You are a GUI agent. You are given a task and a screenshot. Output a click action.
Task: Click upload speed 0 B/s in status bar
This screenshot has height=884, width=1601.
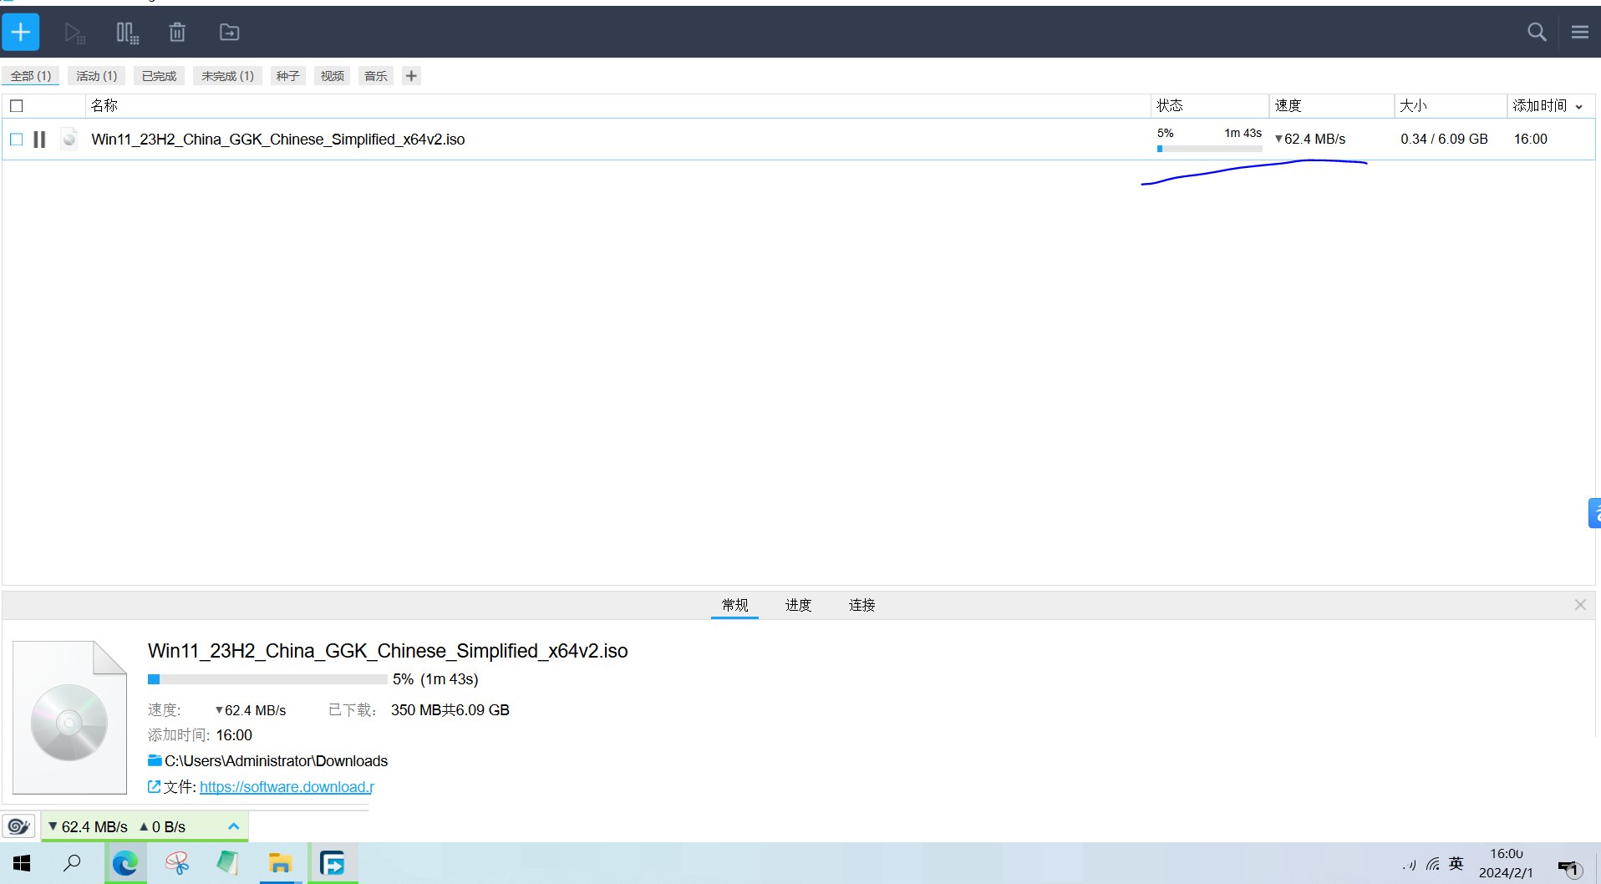(x=163, y=827)
